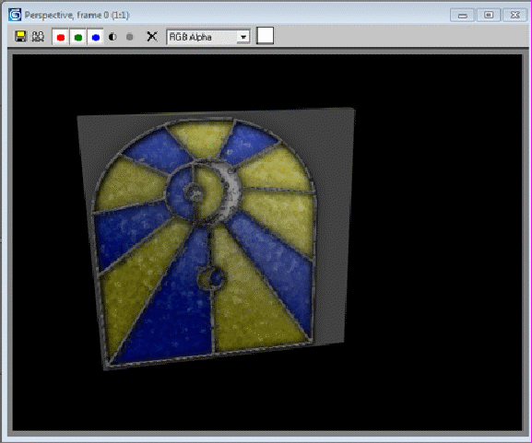The height and width of the screenshot is (443, 532).
Task: Toggle the green channel display
Action: coord(78,37)
